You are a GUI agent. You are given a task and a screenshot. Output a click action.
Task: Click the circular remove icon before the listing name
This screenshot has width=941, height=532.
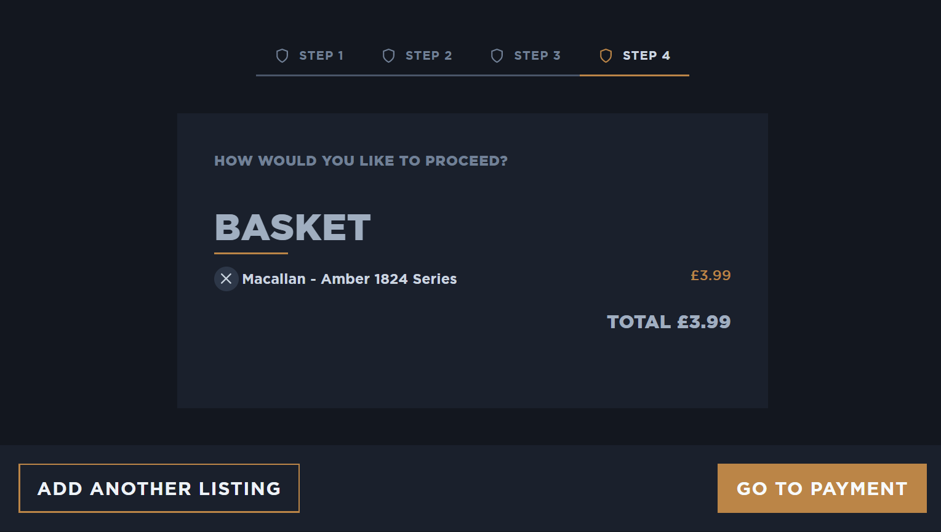pos(226,279)
